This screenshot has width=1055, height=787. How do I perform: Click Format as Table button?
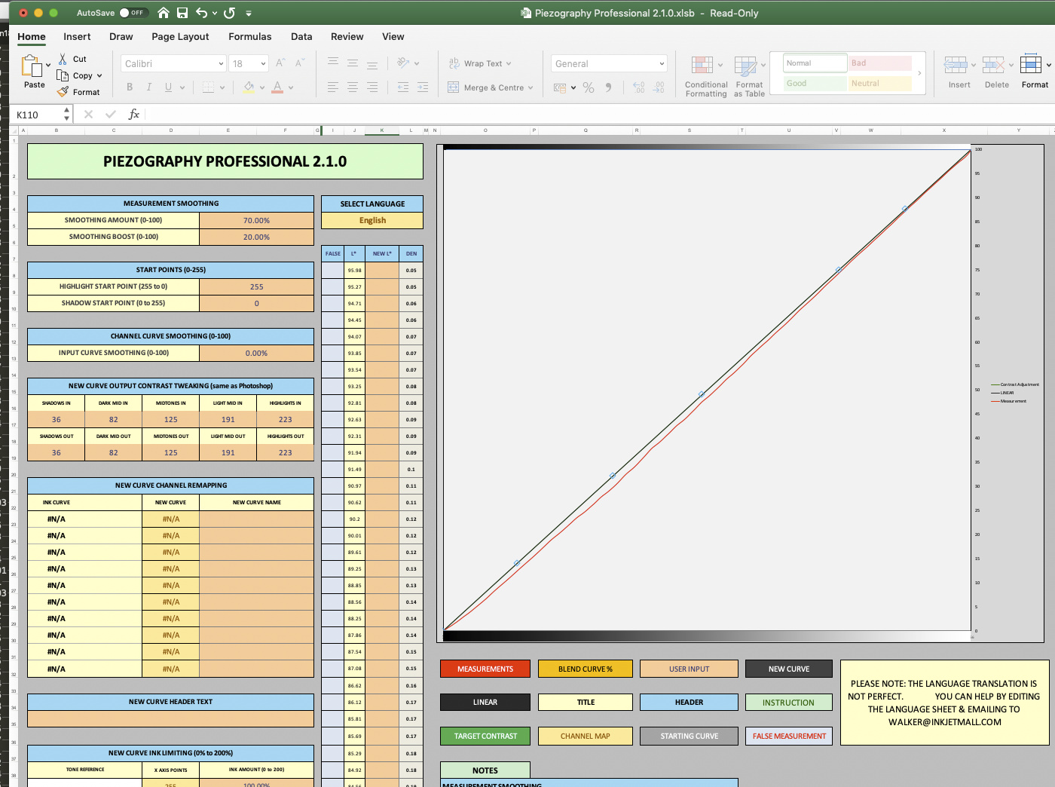pyautogui.click(x=749, y=76)
